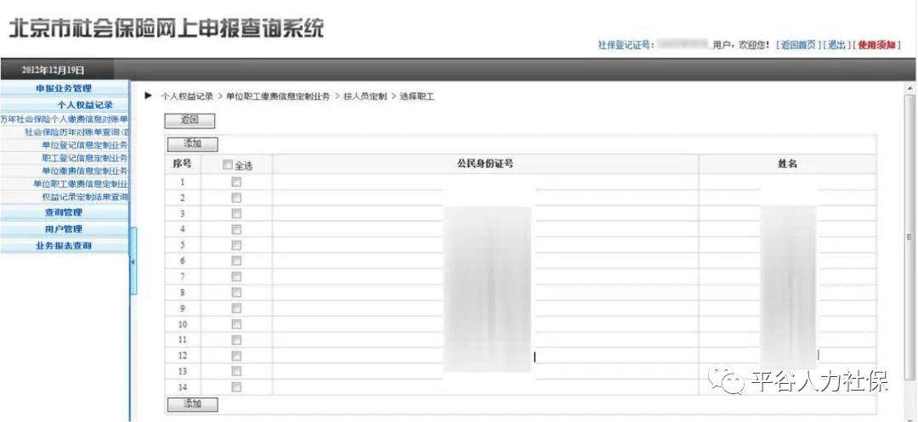Expand the 用户管理 sidebar section
The height and width of the screenshot is (422, 918).
[65, 229]
